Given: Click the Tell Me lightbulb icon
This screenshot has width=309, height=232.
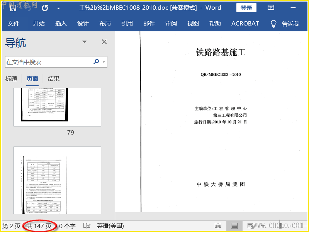Looking at the screenshot, I should 273,24.
